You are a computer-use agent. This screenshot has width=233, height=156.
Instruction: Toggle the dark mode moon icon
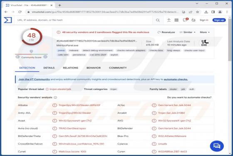(x=193, y=20)
